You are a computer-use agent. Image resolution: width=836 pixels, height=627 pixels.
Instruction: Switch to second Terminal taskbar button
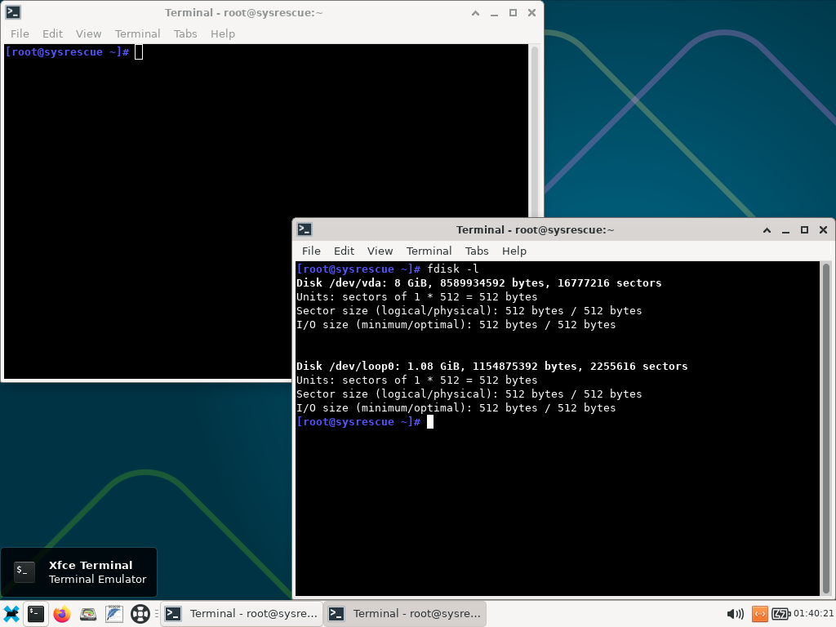(x=405, y=614)
